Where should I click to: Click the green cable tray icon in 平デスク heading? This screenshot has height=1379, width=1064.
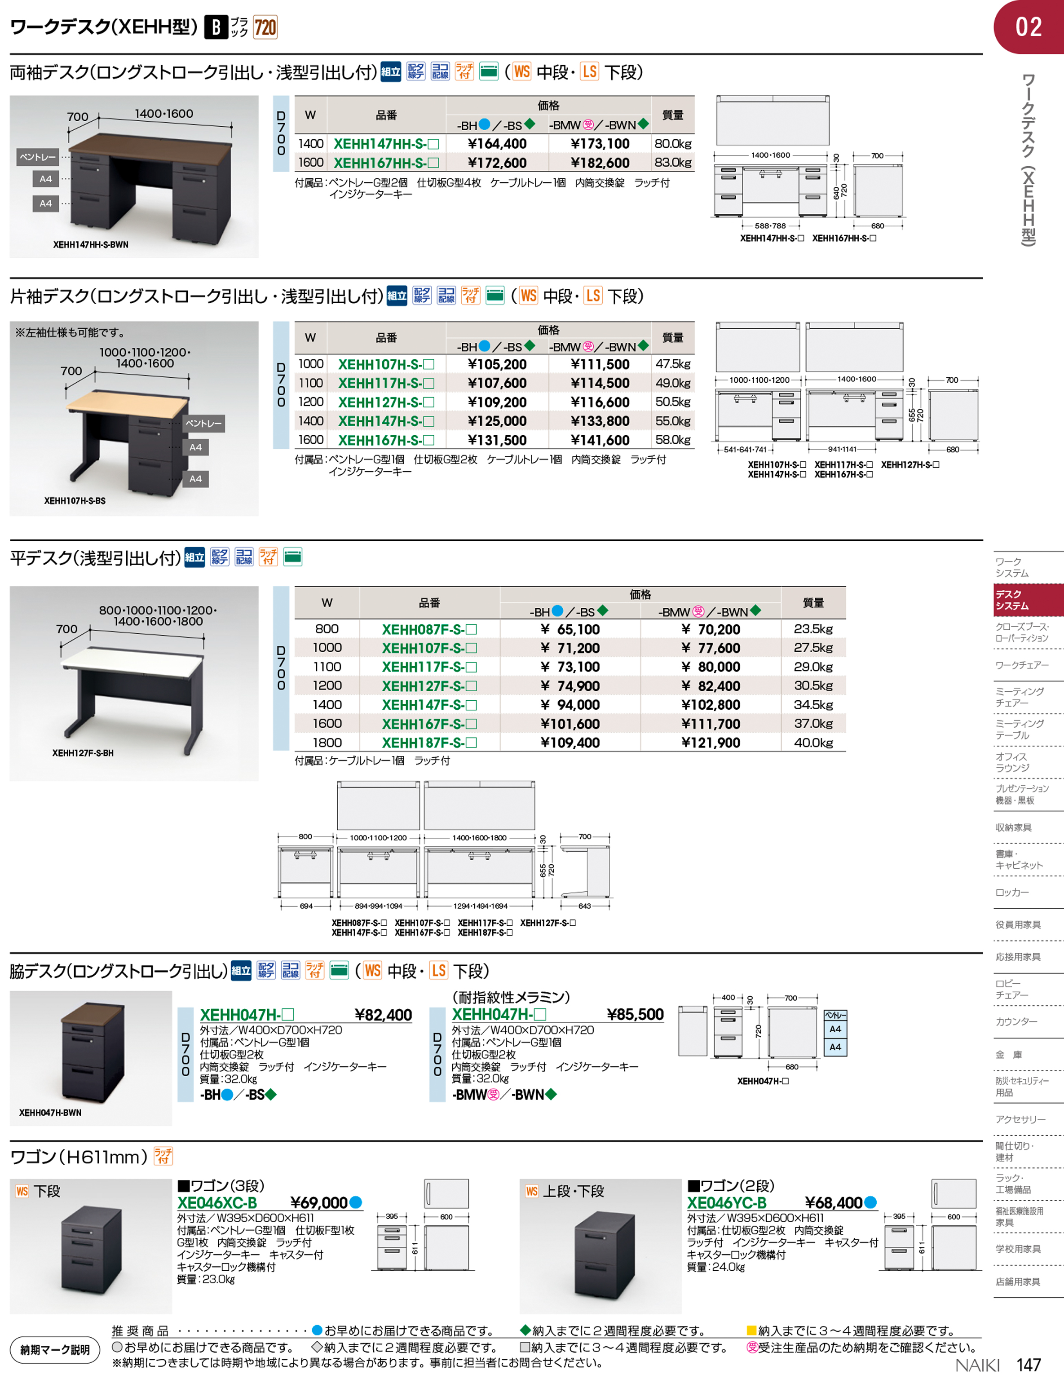[x=292, y=556]
